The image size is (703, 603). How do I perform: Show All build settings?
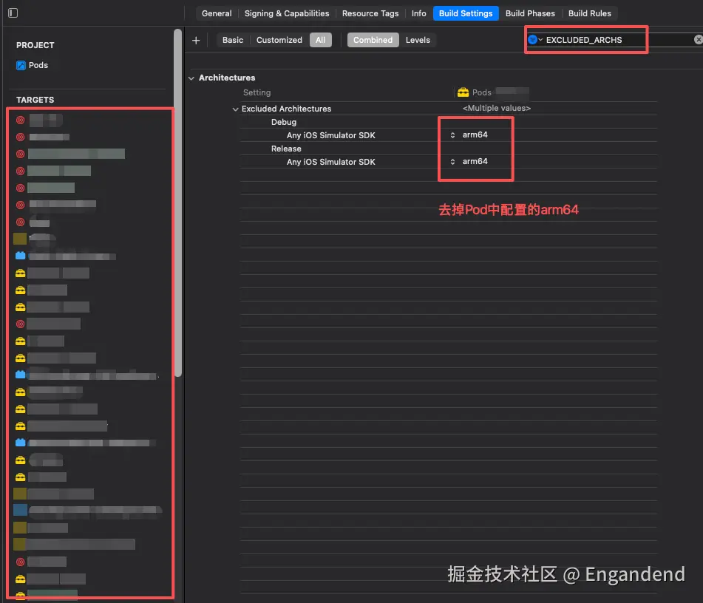coord(320,40)
